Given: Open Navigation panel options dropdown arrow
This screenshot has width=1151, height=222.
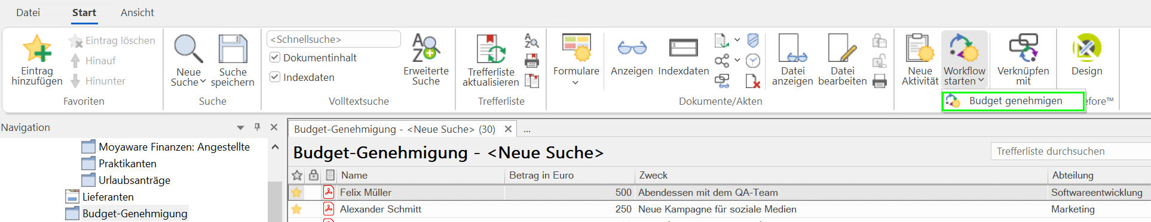Looking at the screenshot, I should [x=240, y=128].
